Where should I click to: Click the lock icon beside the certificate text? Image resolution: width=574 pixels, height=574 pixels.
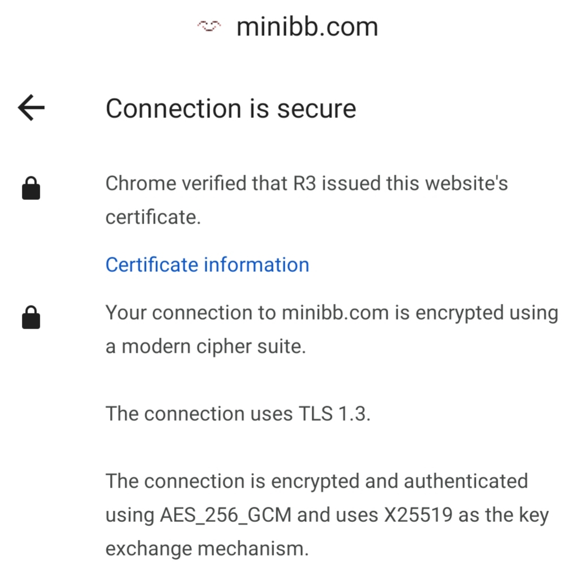(x=31, y=188)
